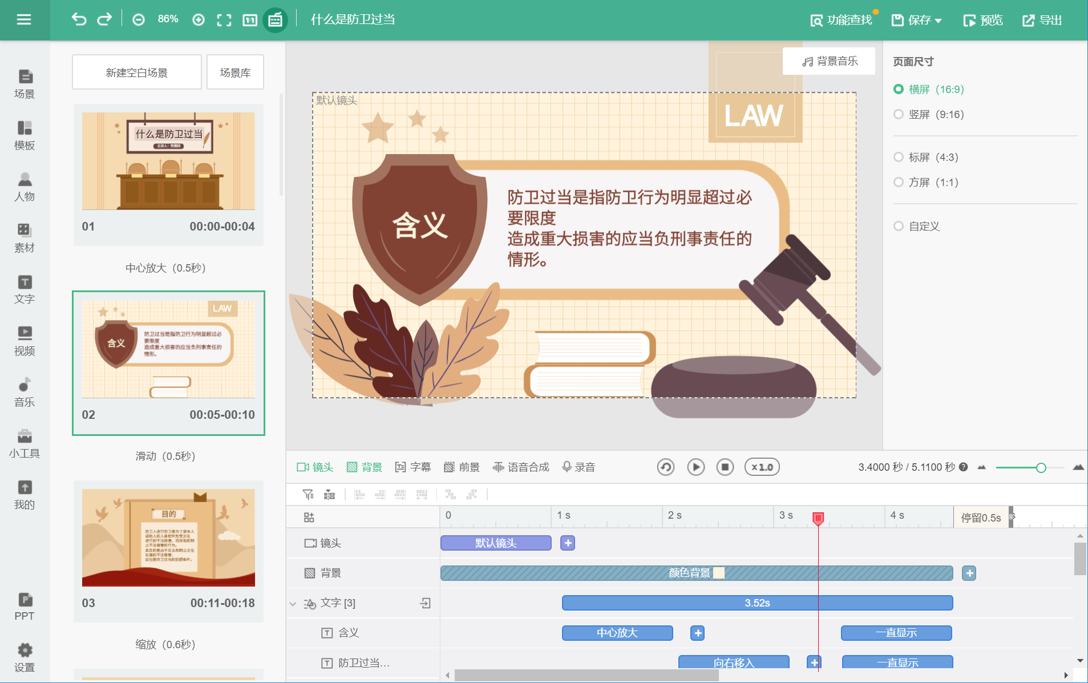Add camera with plus next to 默认镜头

tap(568, 543)
